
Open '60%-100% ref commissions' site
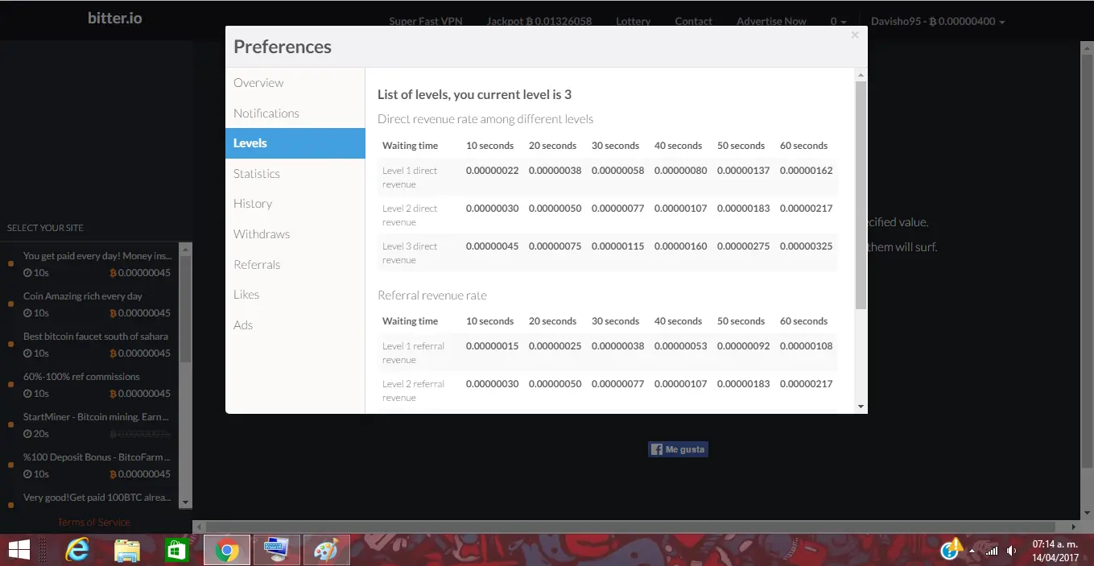81,377
